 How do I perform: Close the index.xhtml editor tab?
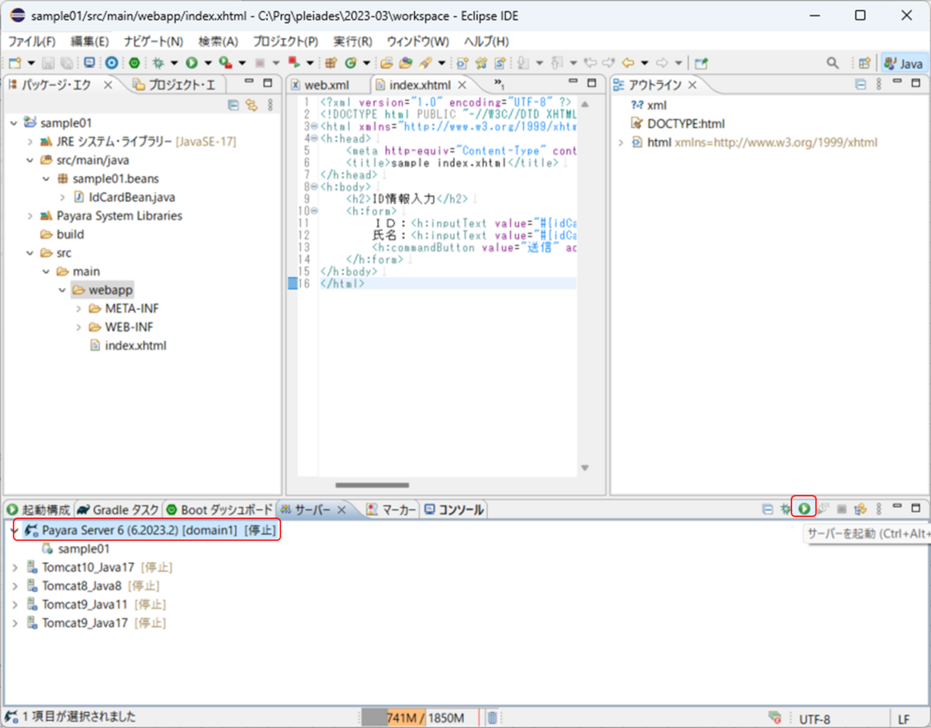pyautogui.click(x=462, y=85)
